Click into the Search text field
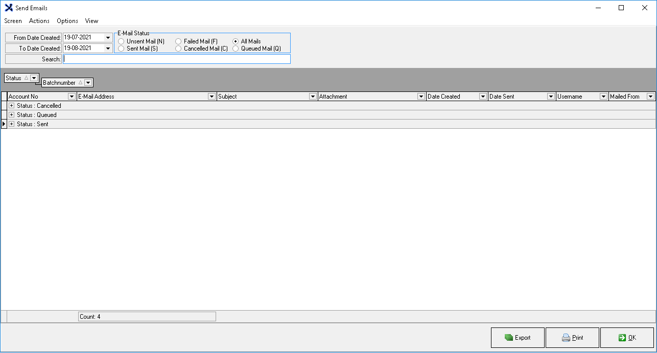Screen dimensions: 657x353 click(x=176, y=59)
